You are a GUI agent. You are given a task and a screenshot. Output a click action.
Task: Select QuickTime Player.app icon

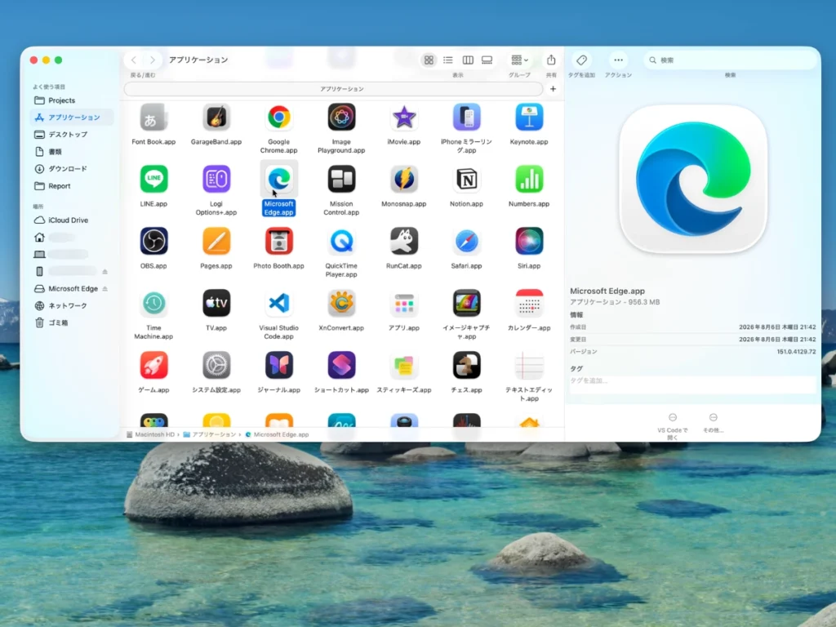click(341, 242)
